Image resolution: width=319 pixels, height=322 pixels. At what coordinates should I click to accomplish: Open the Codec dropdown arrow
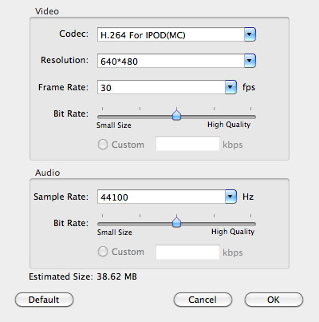(x=250, y=34)
